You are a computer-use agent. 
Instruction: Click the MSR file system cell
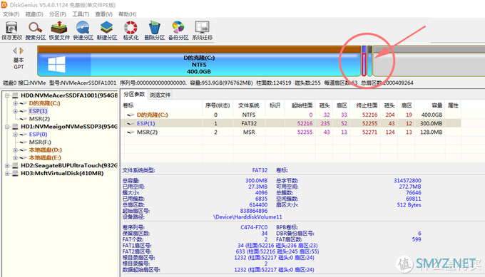coord(249,132)
